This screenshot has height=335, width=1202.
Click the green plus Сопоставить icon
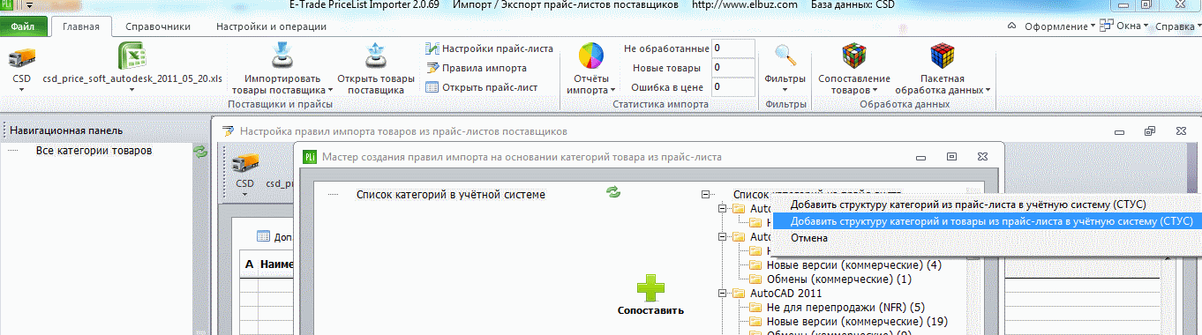click(650, 287)
